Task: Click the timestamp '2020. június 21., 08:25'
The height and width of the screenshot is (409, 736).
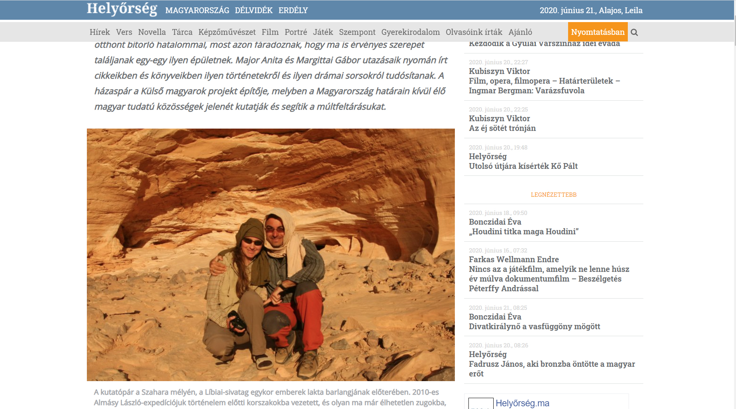Action: click(x=498, y=308)
